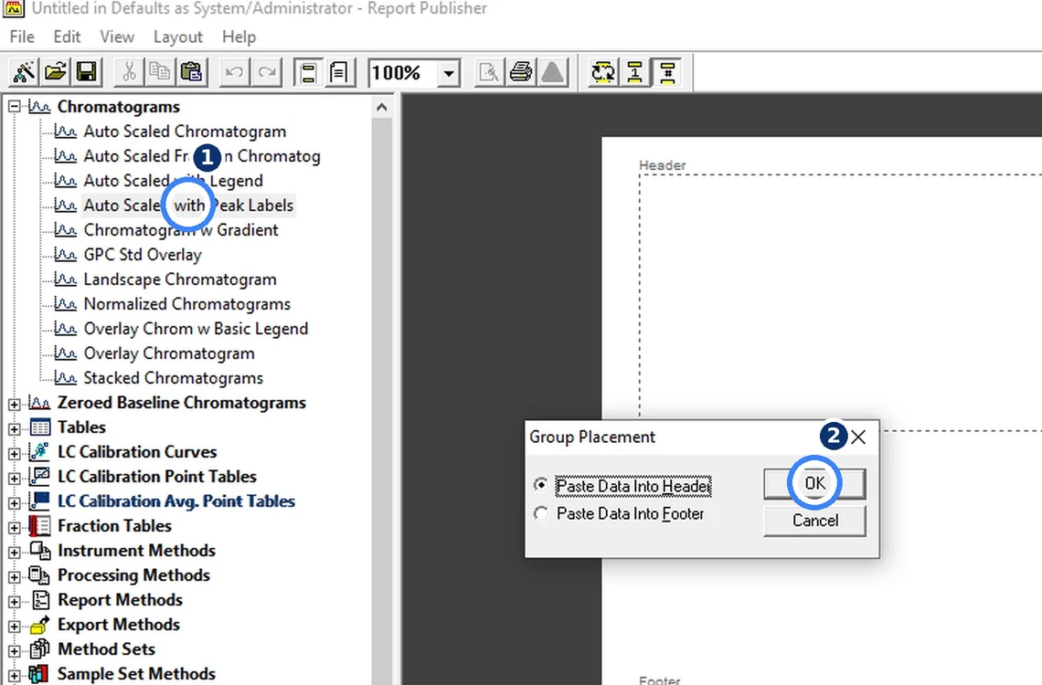Open the File menu
1042x685 pixels.
[22, 37]
